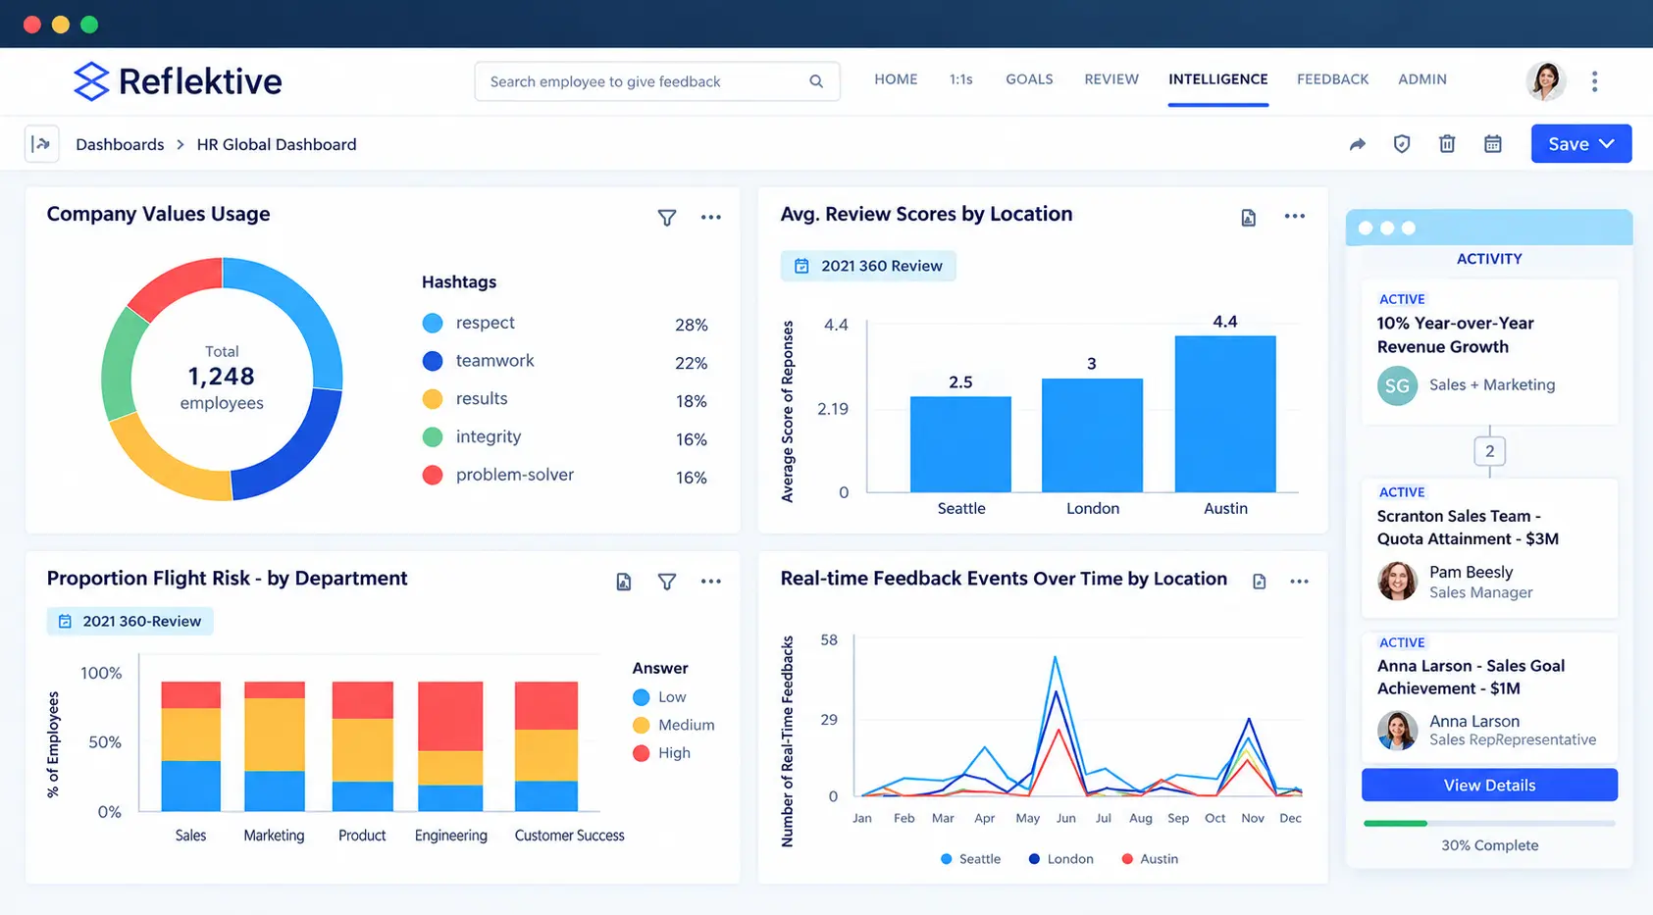This screenshot has width=1653, height=915.
Task: Click the shield permissions icon
Action: tap(1402, 144)
